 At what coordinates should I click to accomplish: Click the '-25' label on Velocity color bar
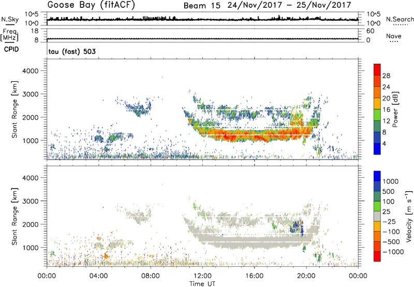(x=390, y=222)
